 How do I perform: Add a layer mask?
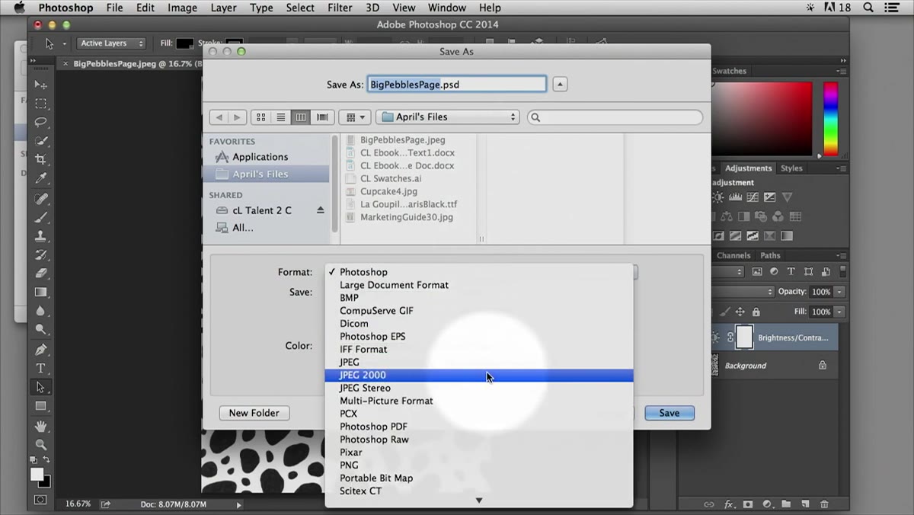[748, 504]
